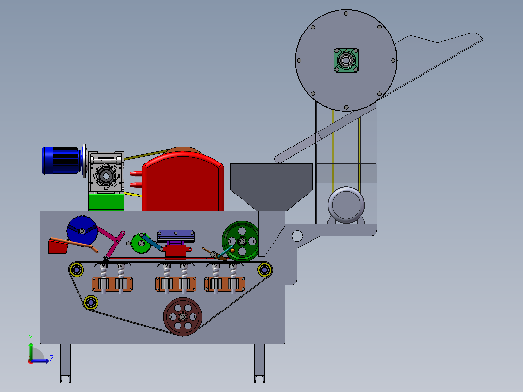
Task: Select the red box at panel left
Action: click(x=58, y=246)
